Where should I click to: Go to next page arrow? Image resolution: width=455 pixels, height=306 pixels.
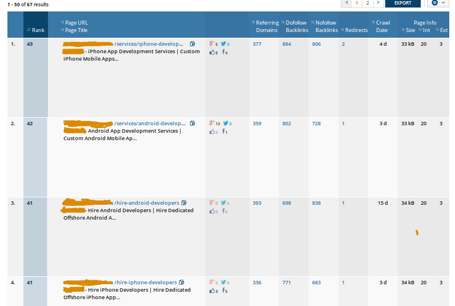click(x=378, y=3)
